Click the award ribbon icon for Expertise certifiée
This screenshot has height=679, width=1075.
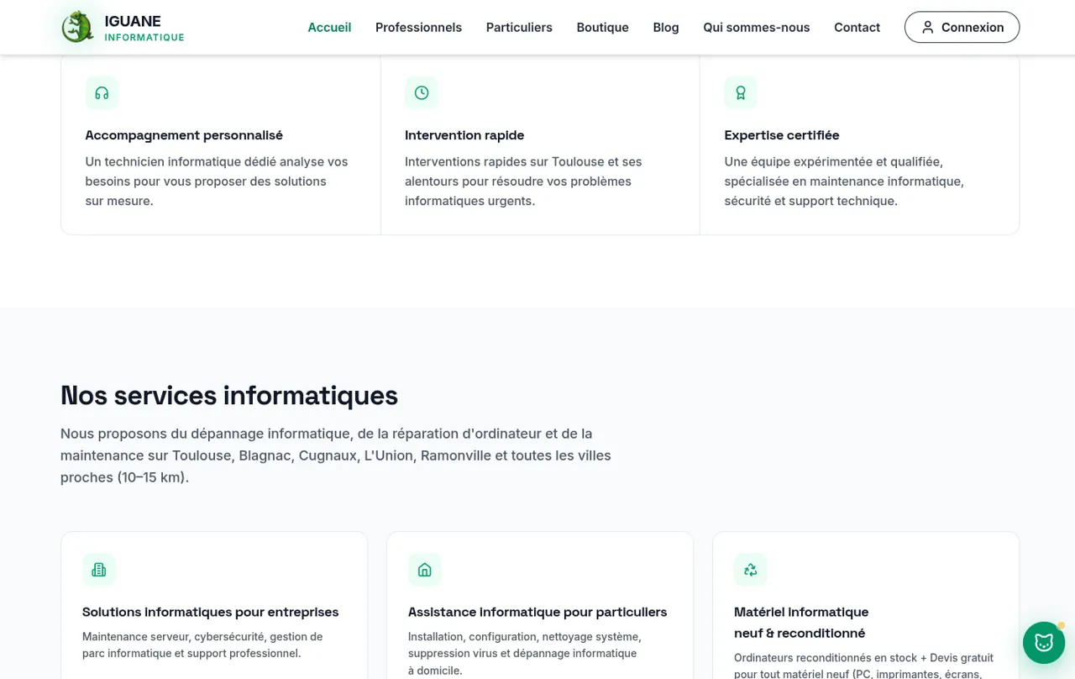[741, 92]
